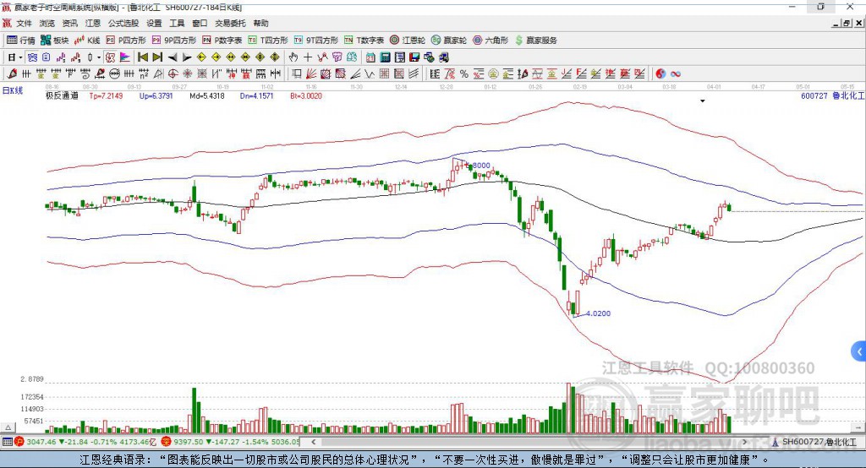Open the 资讯 menu

click(x=69, y=23)
